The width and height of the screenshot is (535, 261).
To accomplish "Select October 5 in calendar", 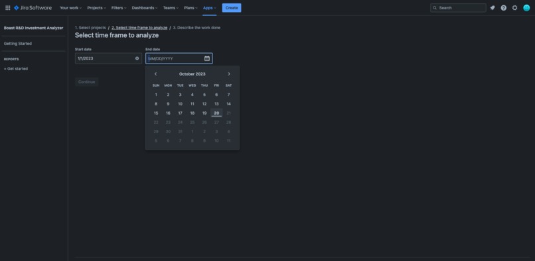I will click(204, 95).
